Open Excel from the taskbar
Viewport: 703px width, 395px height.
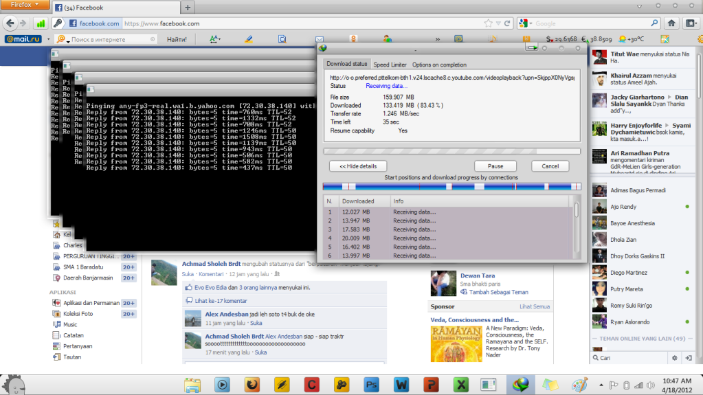461,385
